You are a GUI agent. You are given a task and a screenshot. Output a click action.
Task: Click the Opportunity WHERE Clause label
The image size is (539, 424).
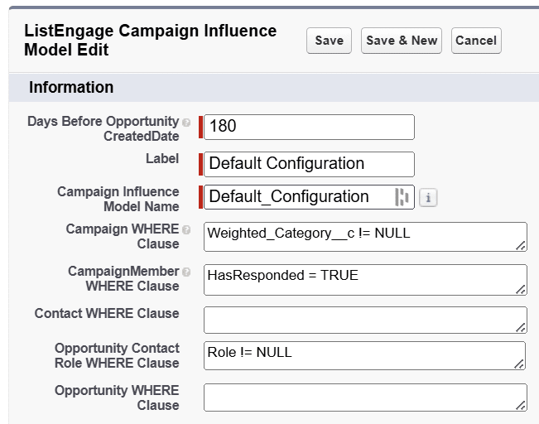click(117, 397)
